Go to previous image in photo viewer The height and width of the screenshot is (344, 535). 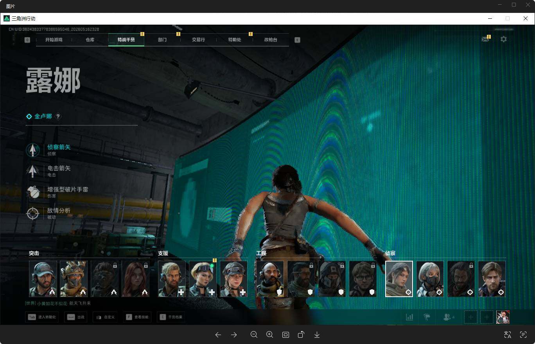tap(218, 335)
